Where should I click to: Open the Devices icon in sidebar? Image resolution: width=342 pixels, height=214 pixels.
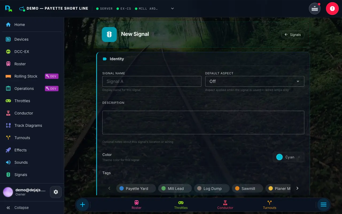8,39
